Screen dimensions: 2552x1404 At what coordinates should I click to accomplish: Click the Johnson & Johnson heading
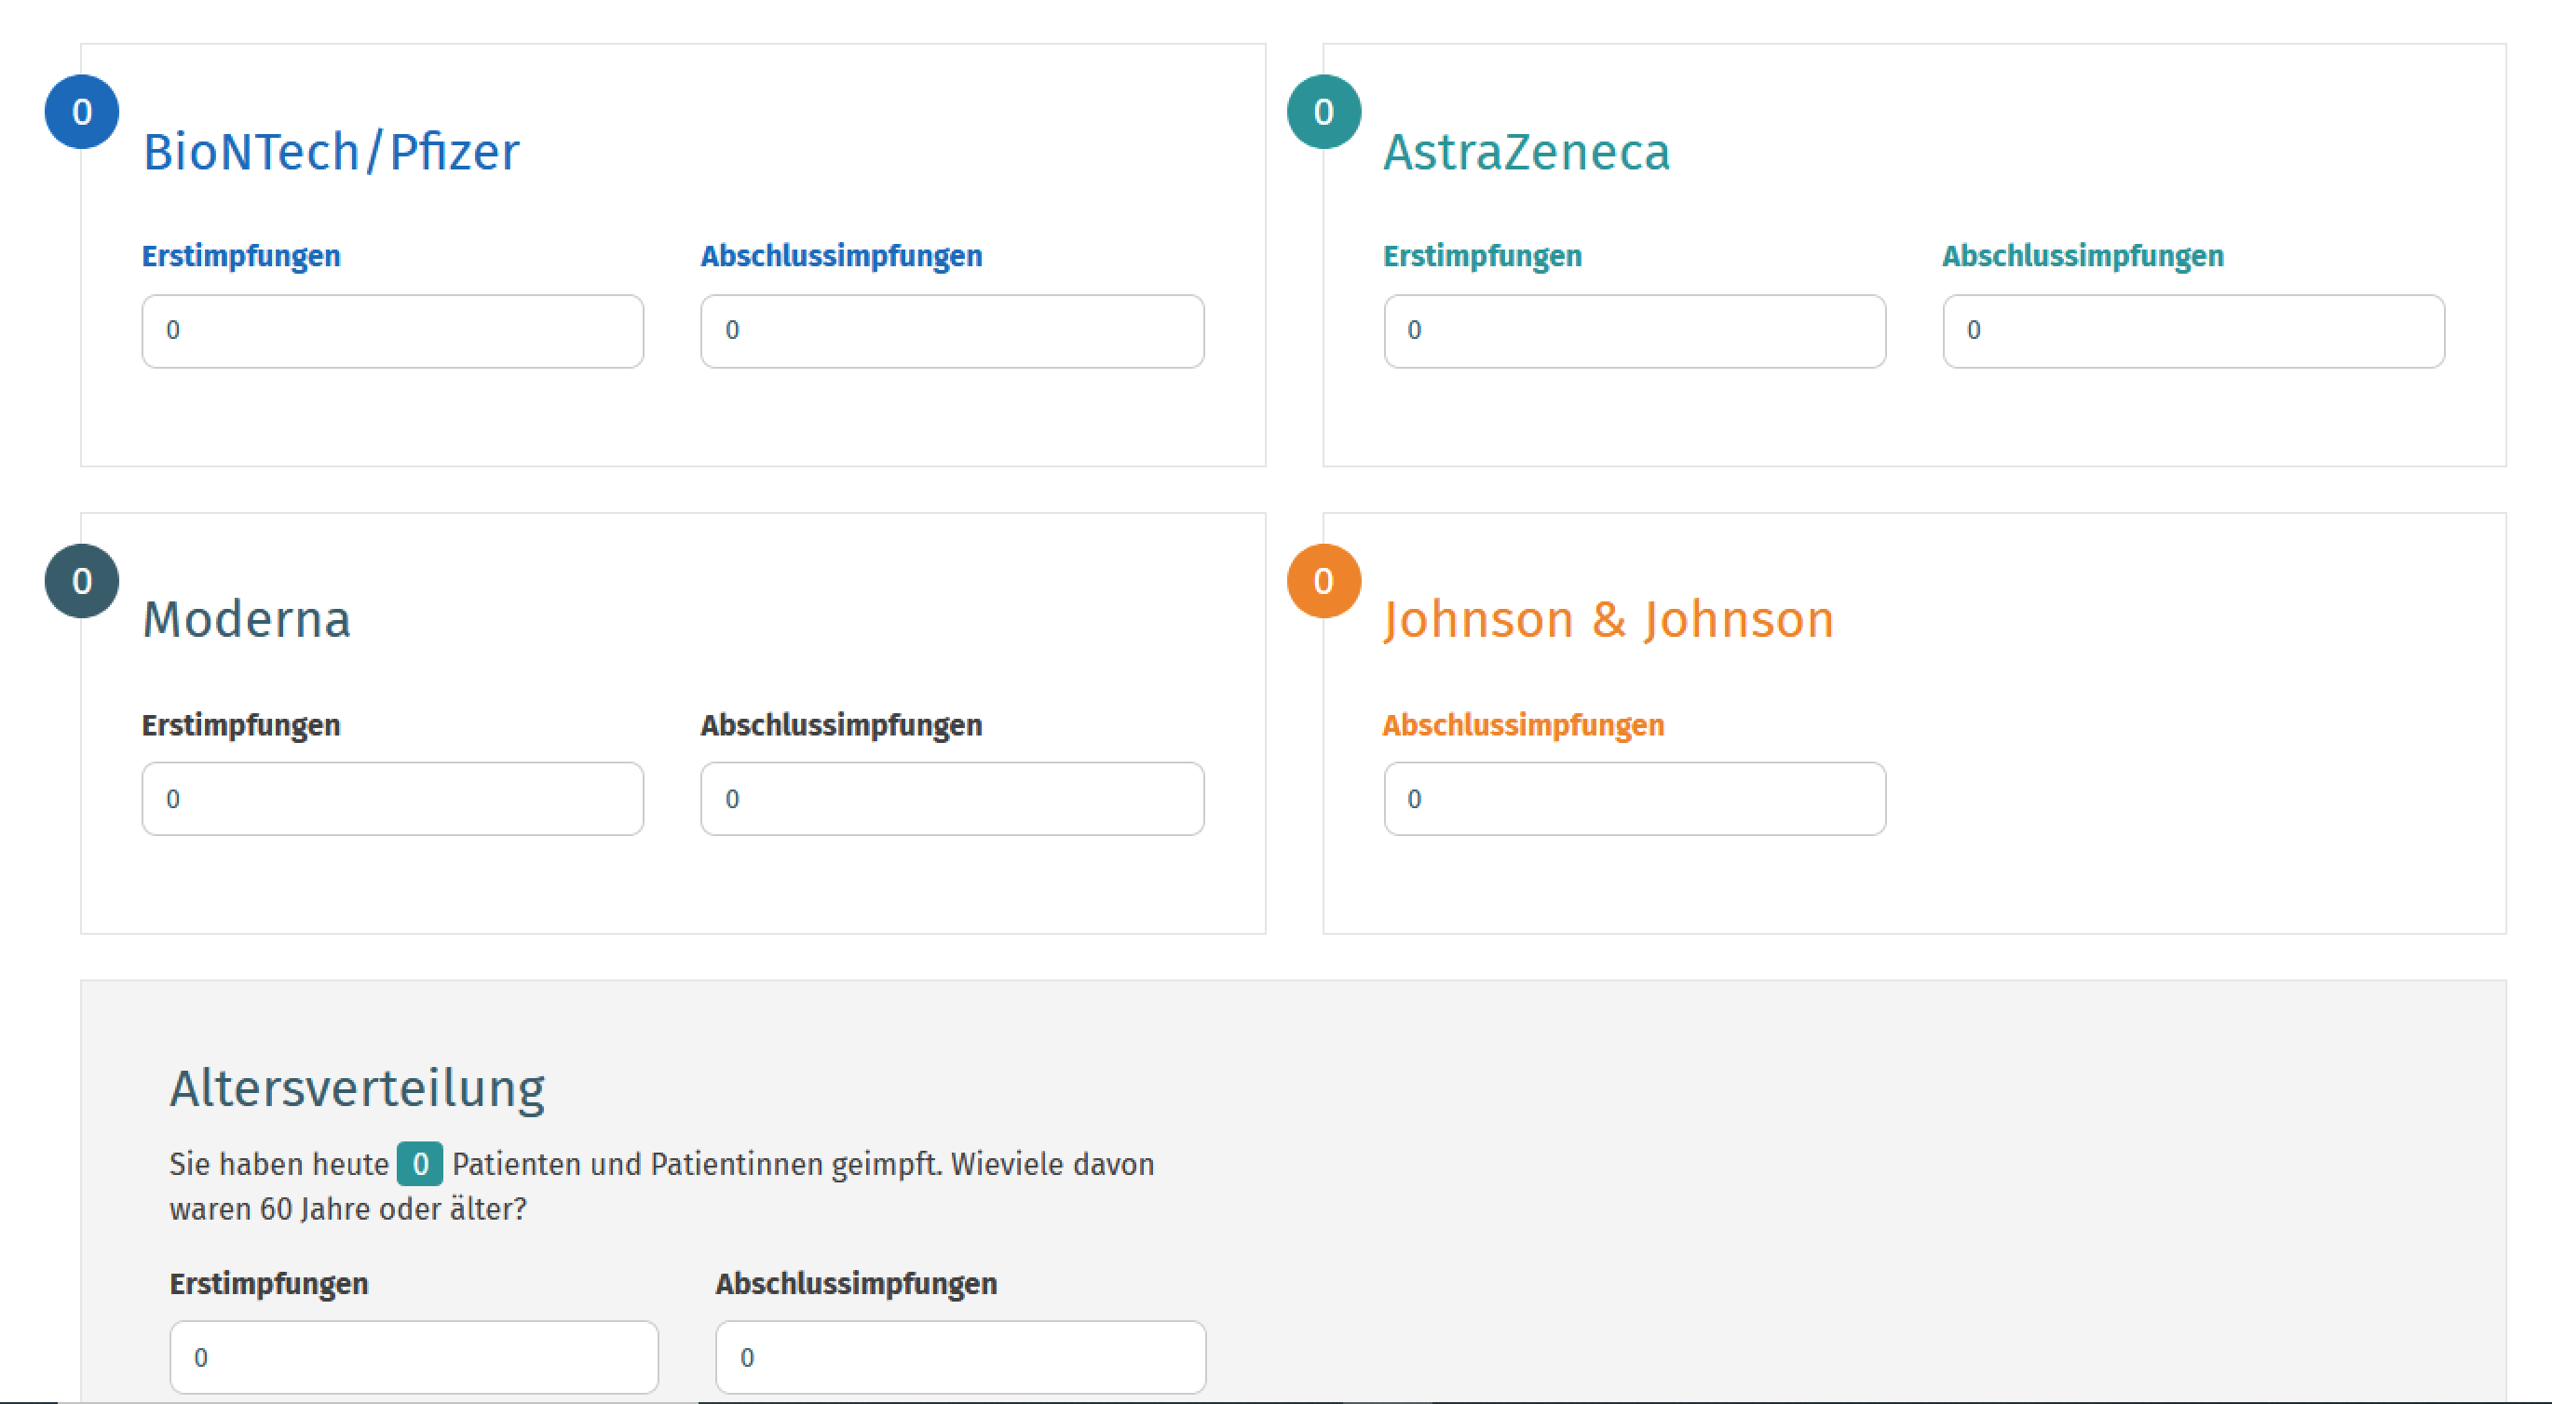(1608, 620)
